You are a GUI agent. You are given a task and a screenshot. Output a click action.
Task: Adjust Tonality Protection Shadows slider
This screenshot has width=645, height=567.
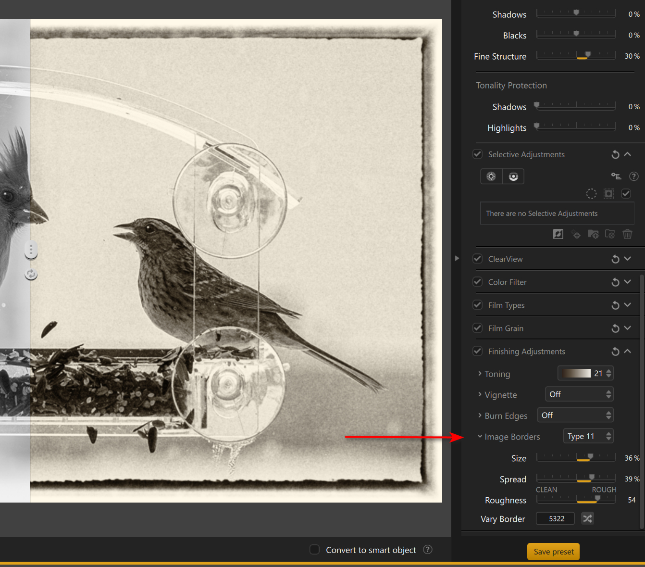point(576,106)
